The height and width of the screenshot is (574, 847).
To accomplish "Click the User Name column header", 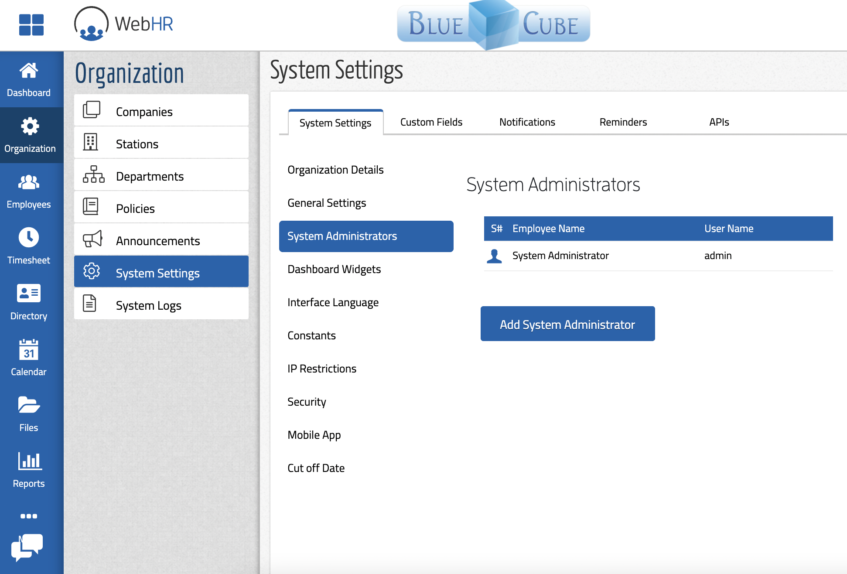I will point(728,229).
